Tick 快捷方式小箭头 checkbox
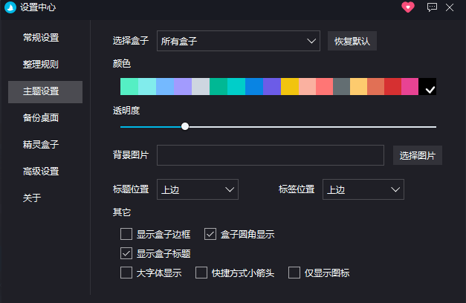 pos(201,273)
